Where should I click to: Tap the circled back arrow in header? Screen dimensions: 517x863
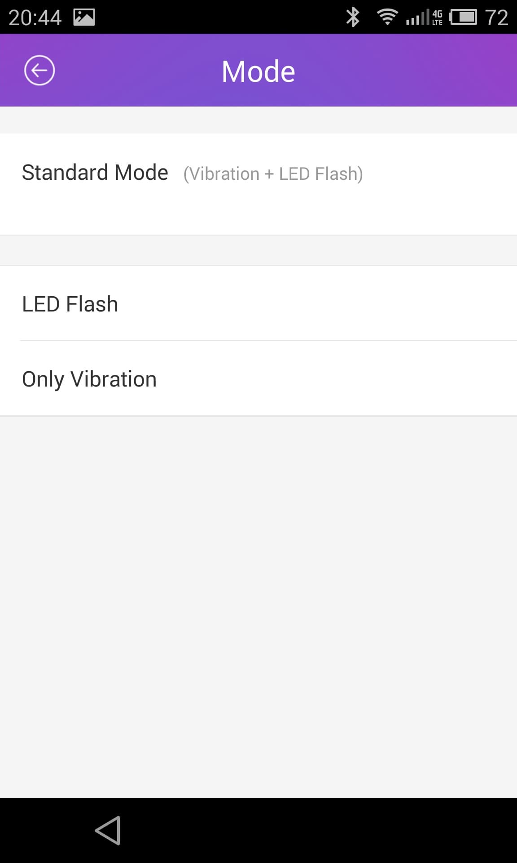[39, 71]
